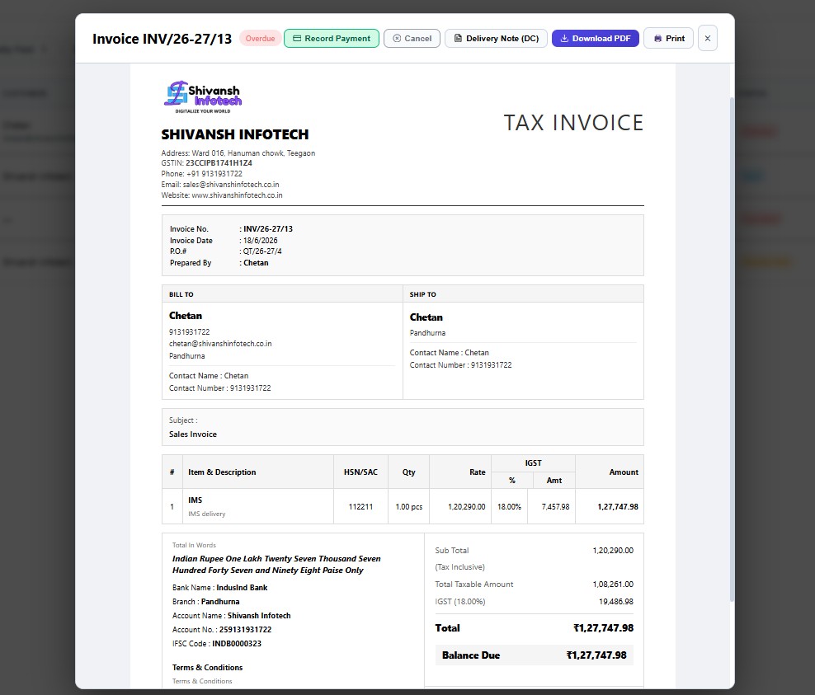The image size is (815, 695).
Task: Click the account number 259131931722
Action: tap(245, 630)
